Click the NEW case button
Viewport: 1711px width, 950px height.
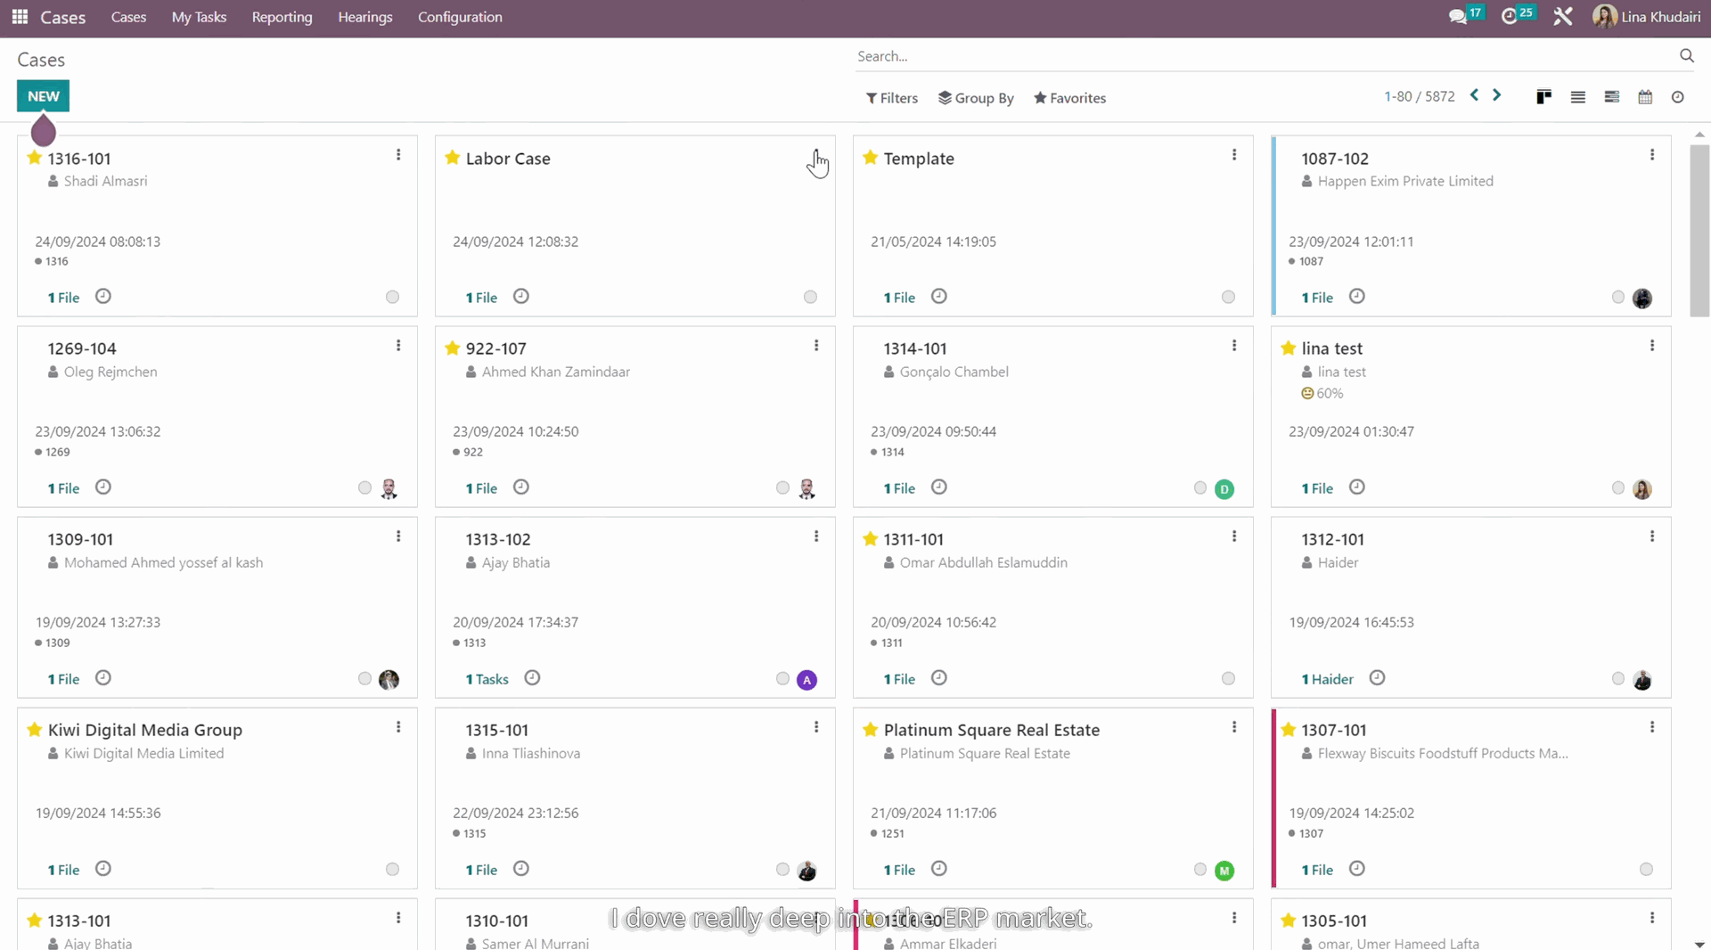point(43,96)
